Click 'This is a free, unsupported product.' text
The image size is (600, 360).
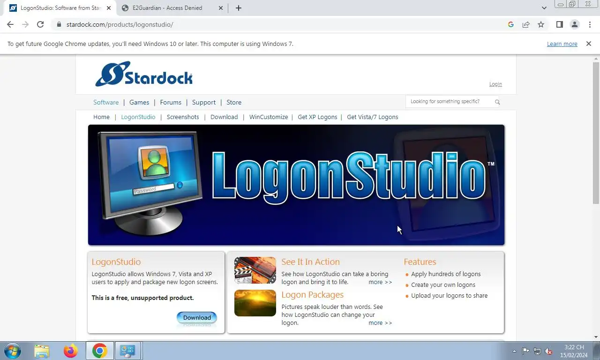click(142, 298)
